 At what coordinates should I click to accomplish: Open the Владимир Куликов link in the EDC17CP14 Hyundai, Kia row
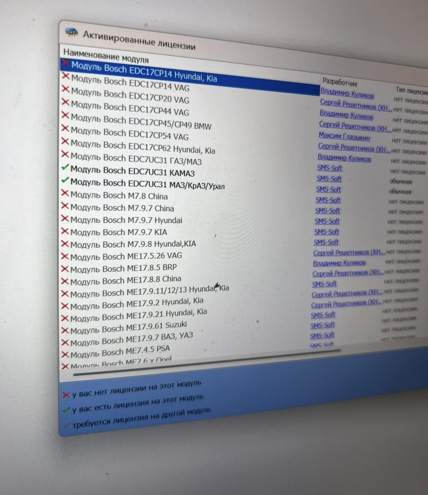point(347,93)
